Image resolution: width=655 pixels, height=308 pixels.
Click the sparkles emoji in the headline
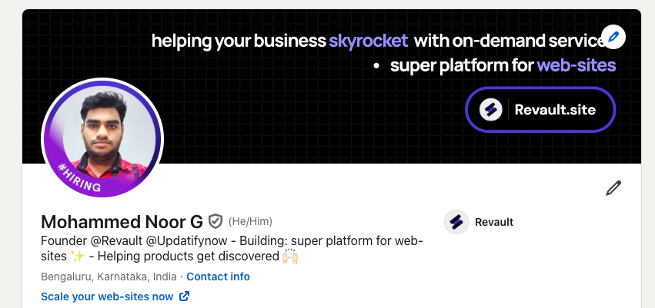tap(77, 257)
